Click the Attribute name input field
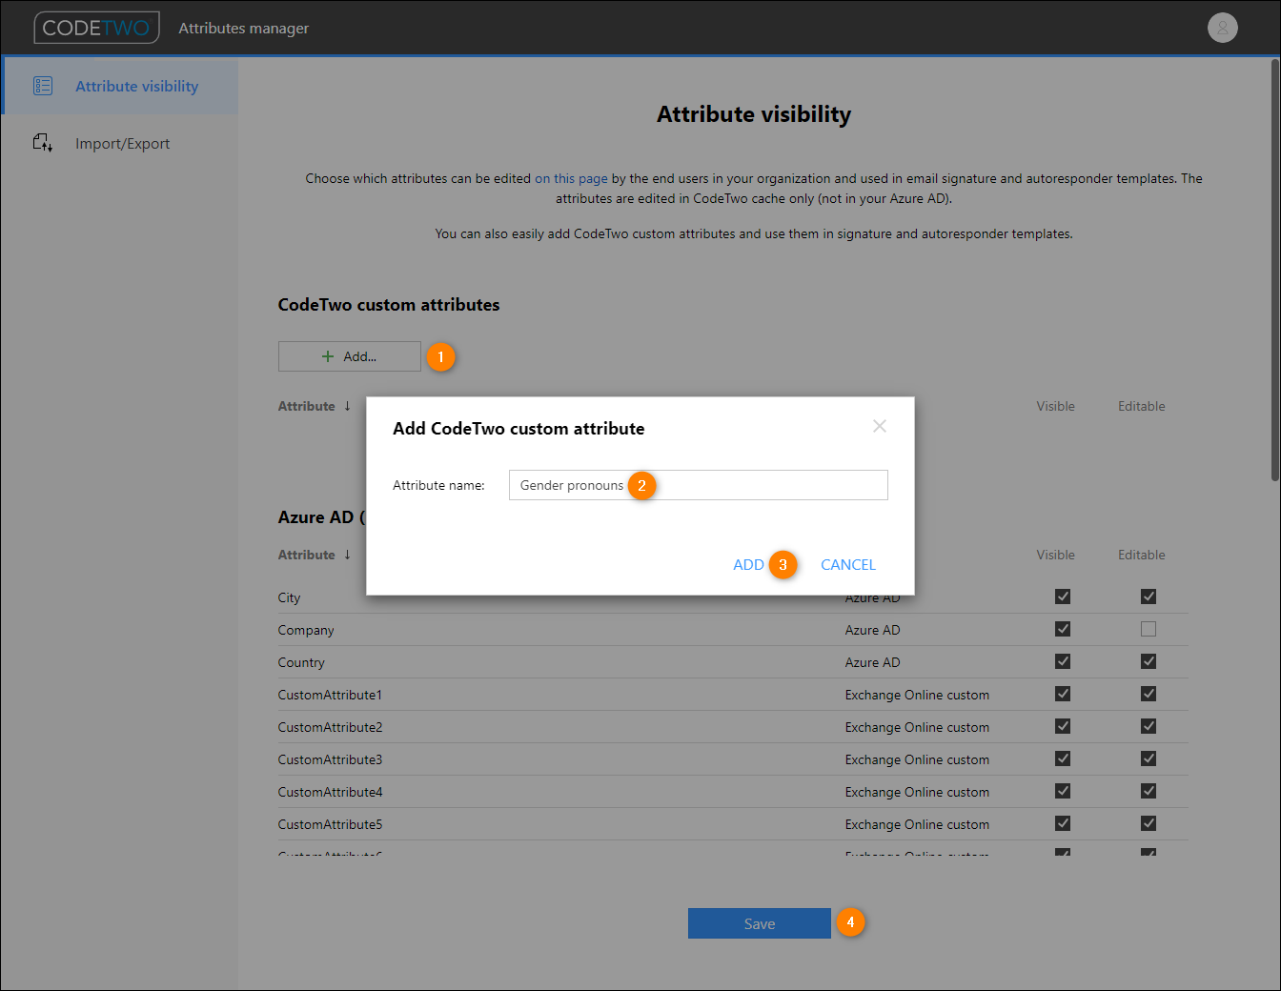Image resolution: width=1281 pixels, height=991 pixels. 699,485
